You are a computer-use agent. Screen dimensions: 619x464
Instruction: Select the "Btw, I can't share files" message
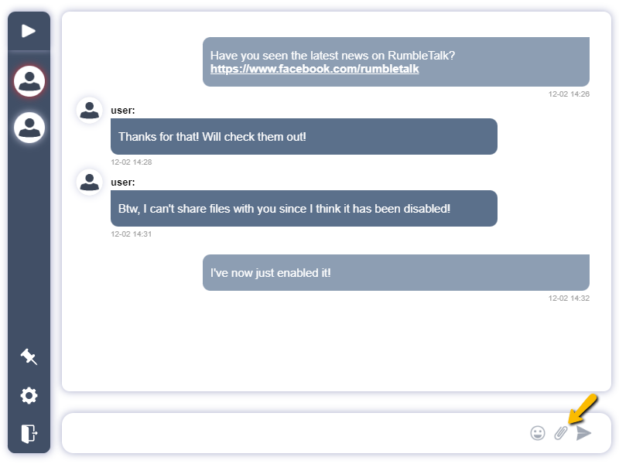coord(303,209)
